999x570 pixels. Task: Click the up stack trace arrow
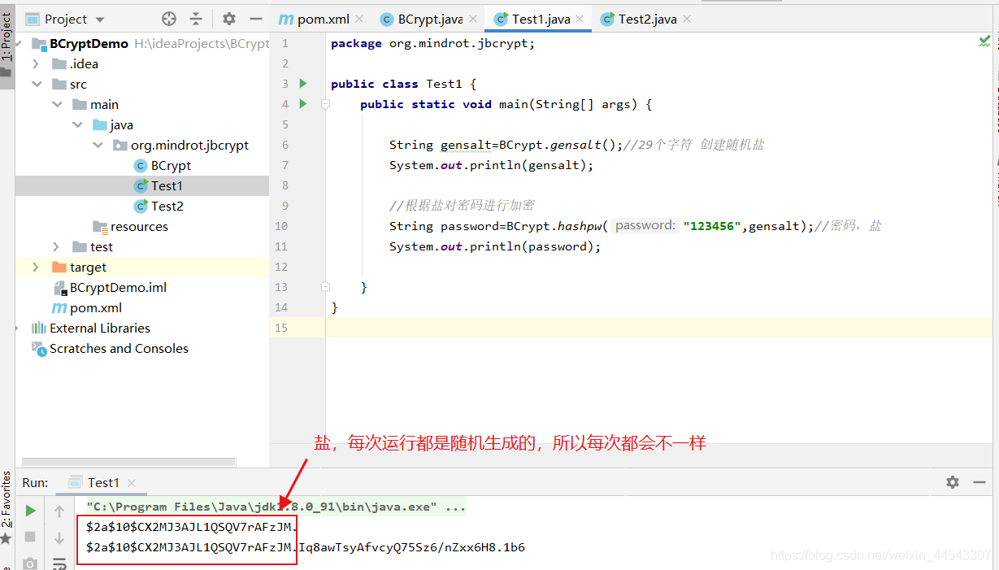pyautogui.click(x=59, y=511)
